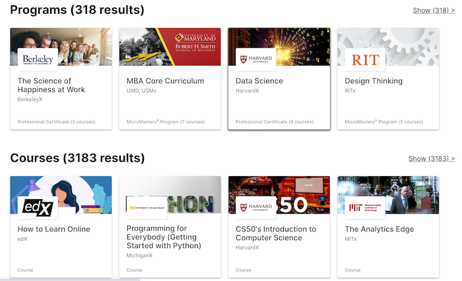Click the Berkeley logo on Happiness at Work card
Image resolution: width=462 pixels, height=281 pixels.
38,59
